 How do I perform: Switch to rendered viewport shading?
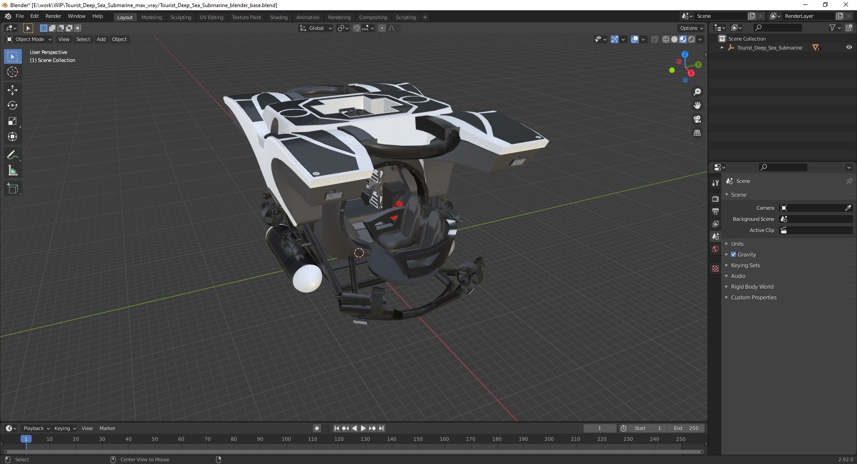point(691,39)
